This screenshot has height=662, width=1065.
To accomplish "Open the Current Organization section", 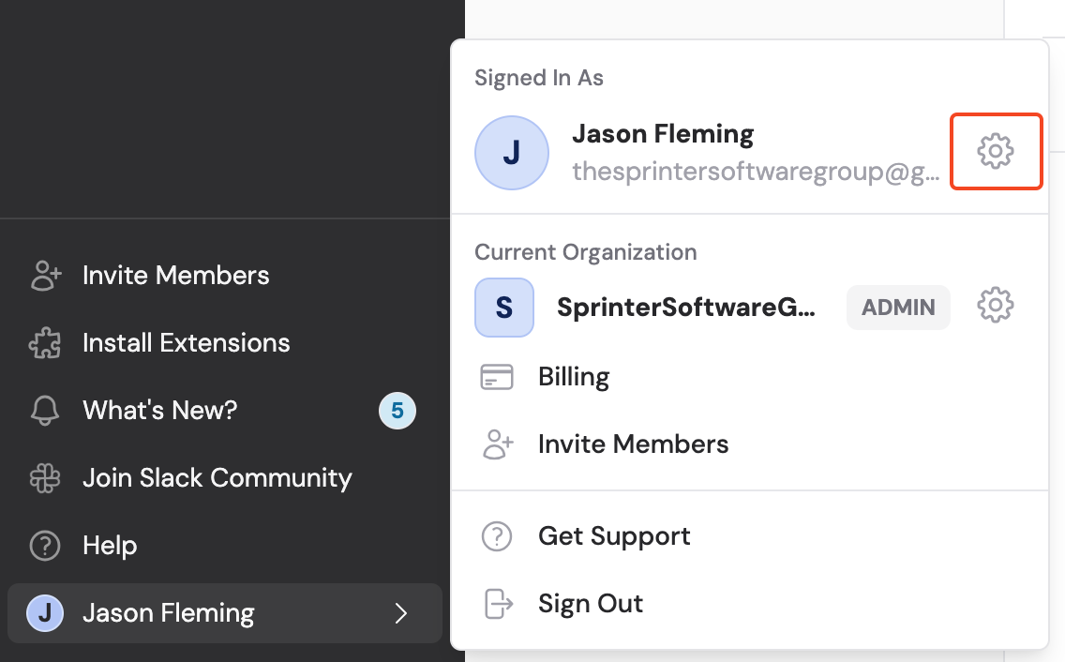I will (x=586, y=252).
